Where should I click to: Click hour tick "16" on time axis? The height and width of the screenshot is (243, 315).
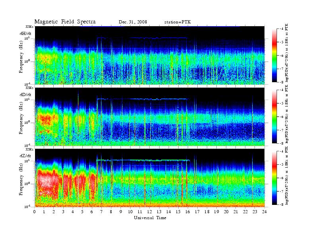[x=188, y=212]
